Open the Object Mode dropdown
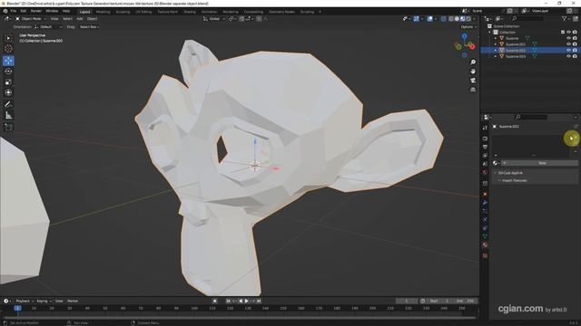The image size is (581, 326). point(30,18)
